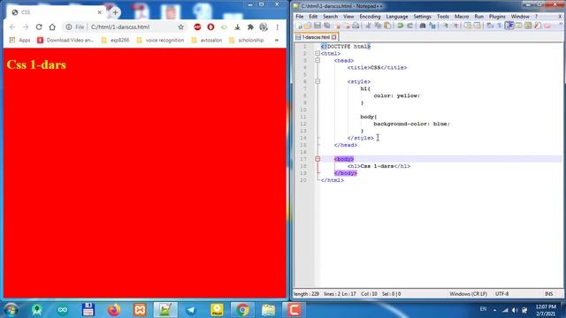This screenshot has height=318, width=566.
Task: Open the Search menu in Notepad++
Action: 330,17
